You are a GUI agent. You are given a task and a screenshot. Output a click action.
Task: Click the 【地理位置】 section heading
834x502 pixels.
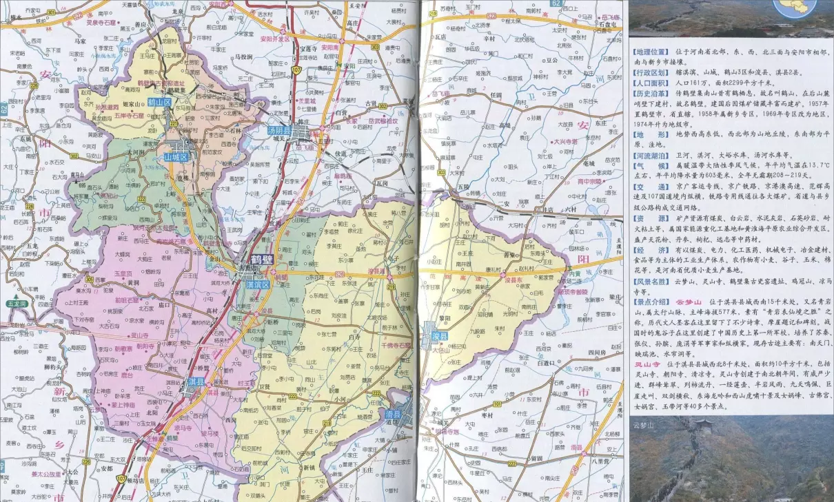651,52
